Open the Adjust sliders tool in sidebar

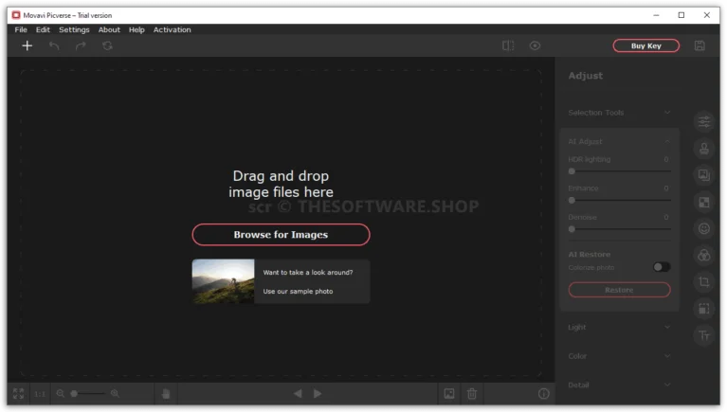coord(704,122)
